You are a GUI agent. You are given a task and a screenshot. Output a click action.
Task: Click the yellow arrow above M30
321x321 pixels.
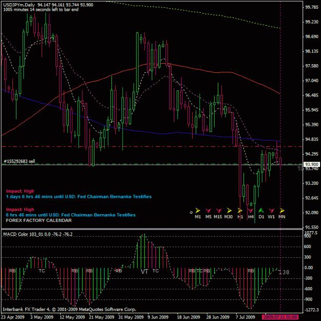tap(229, 211)
